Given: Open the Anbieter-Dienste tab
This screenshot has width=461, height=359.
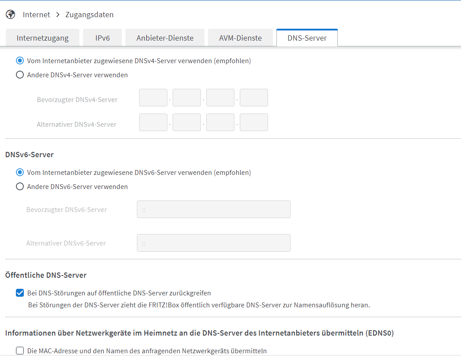Looking at the screenshot, I should tap(165, 38).
